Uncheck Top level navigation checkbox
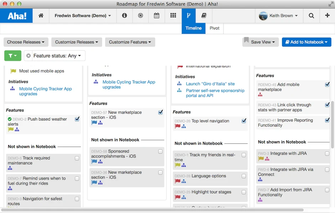The image size is (335, 213). 244,121
